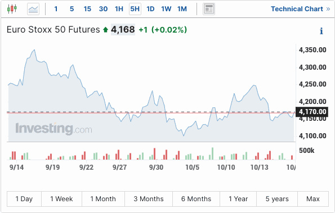Select the 1 minute interval
The height and width of the screenshot is (213, 335).
(x=56, y=9)
